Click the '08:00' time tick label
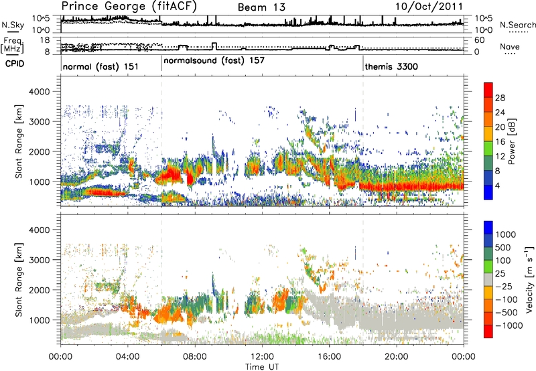The image size is (536, 371). click(195, 357)
